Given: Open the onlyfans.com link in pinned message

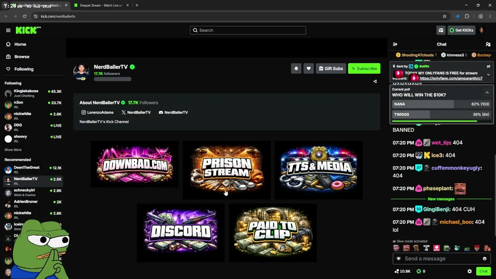Looking at the screenshot, I should click(x=451, y=78).
